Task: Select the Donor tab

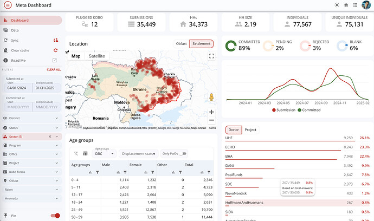Action: pos(234,129)
